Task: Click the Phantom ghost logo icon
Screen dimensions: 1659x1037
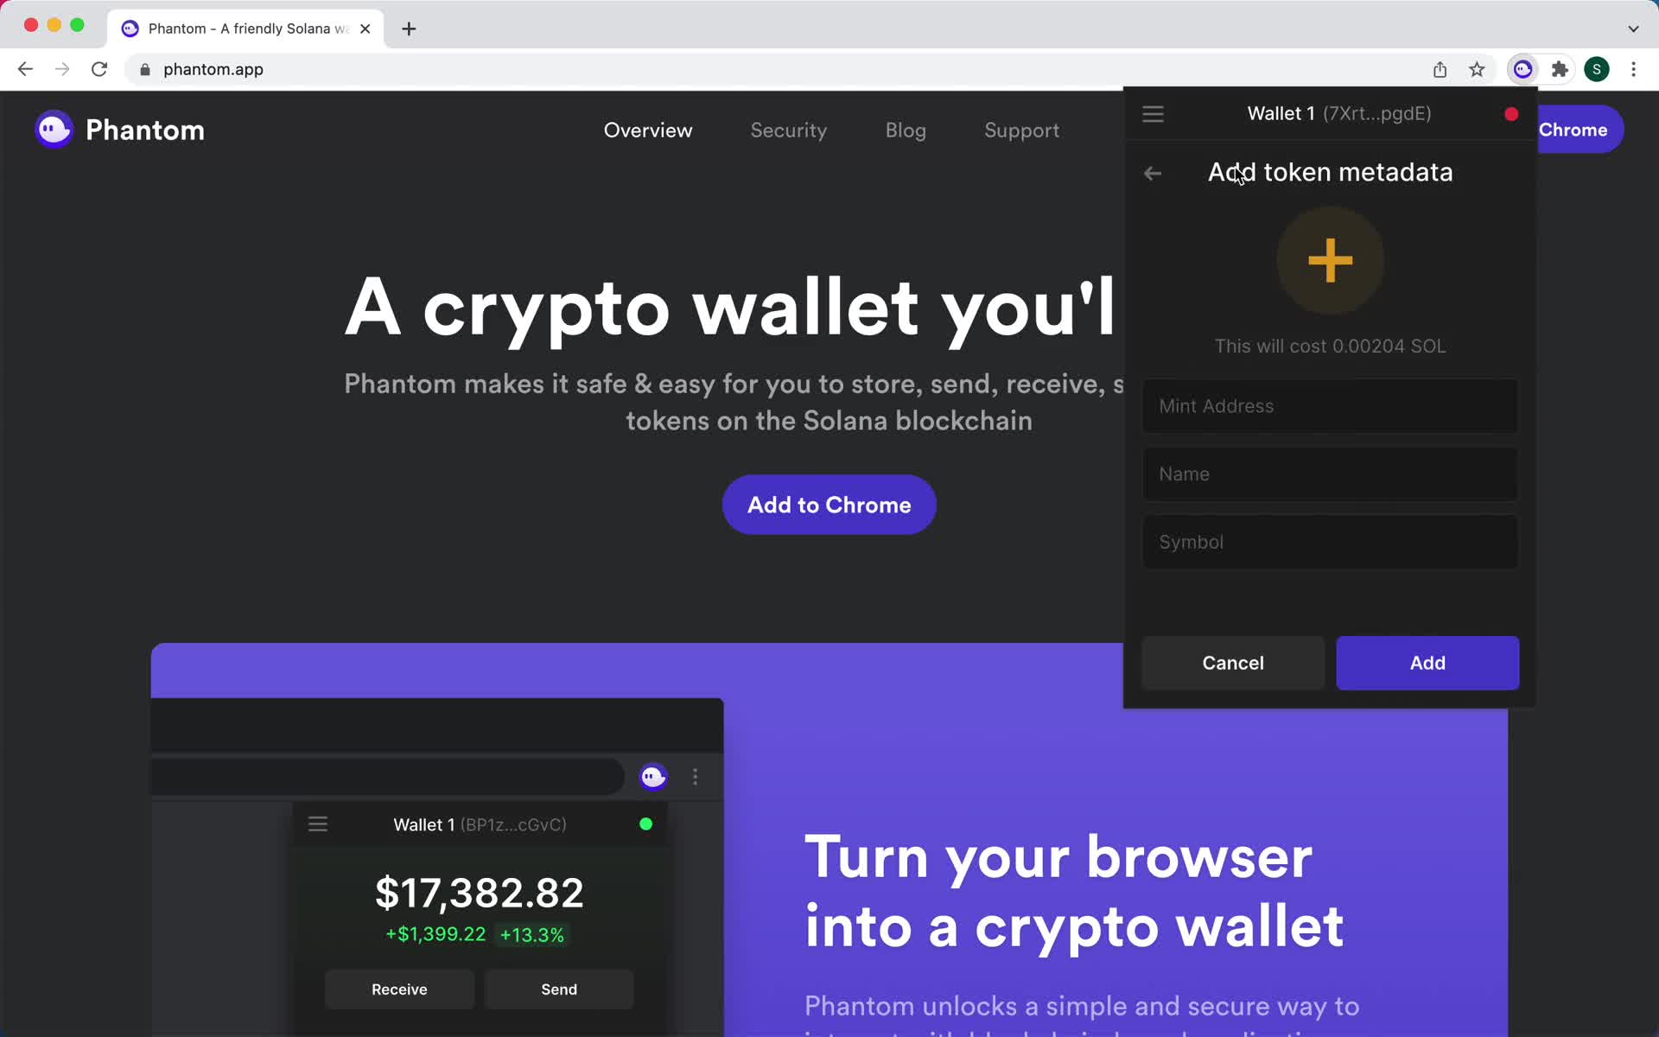Action: point(54,129)
